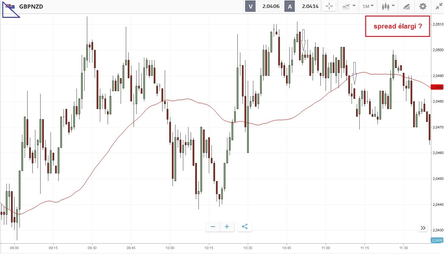The image size is (444, 254).
Task: Click the red moving average price label
Action: pyautogui.click(x=437, y=87)
